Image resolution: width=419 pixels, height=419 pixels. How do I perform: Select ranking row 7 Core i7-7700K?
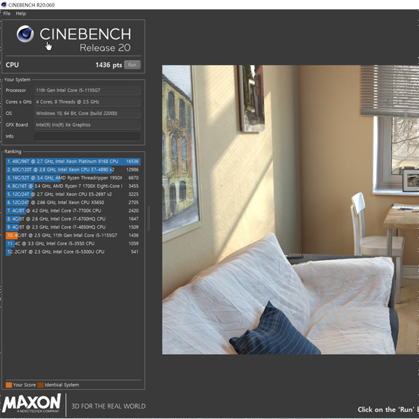tap(73, 211)
